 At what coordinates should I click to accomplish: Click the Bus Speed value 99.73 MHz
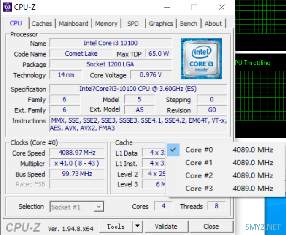pos(77,174)
